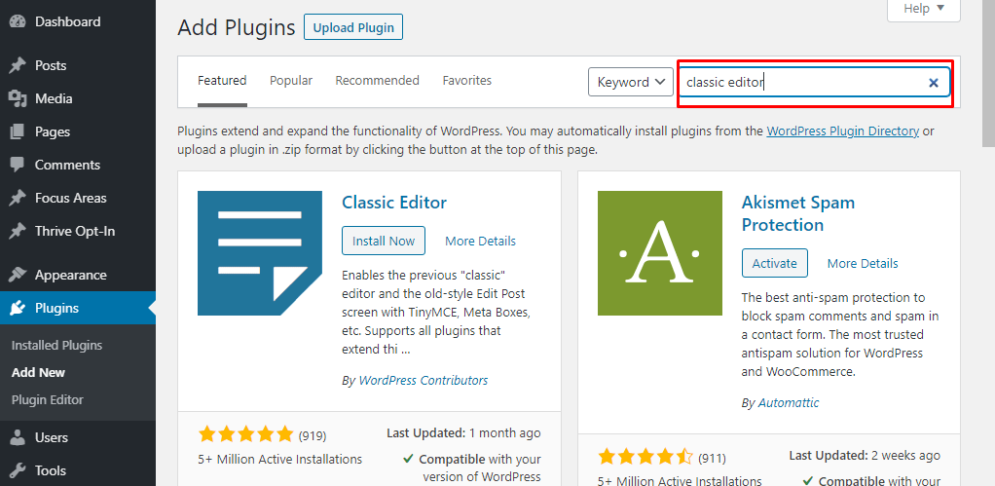Switch to the Favorites tab
The height and width of the screenshot is (486, 995).
467,81
